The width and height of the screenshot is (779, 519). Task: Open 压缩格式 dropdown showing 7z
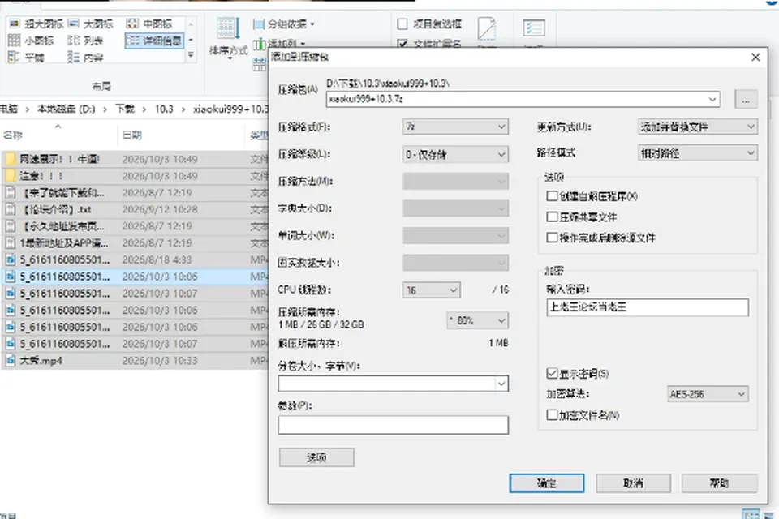[x=455, y=127]
